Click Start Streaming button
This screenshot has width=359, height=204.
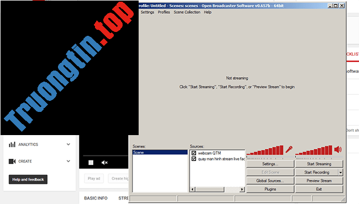[x=319, y=164]
